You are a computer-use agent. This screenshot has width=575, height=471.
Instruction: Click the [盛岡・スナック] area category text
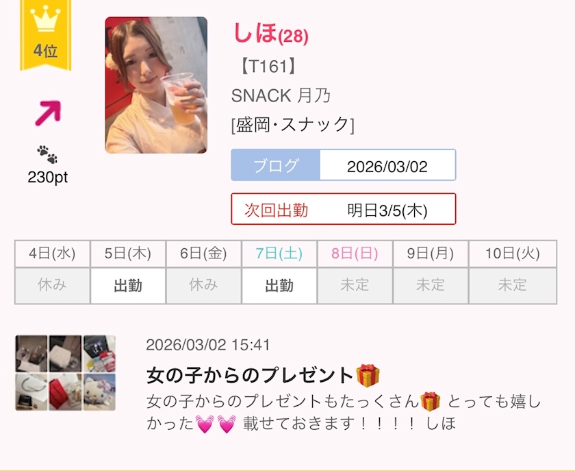(293, 125)
